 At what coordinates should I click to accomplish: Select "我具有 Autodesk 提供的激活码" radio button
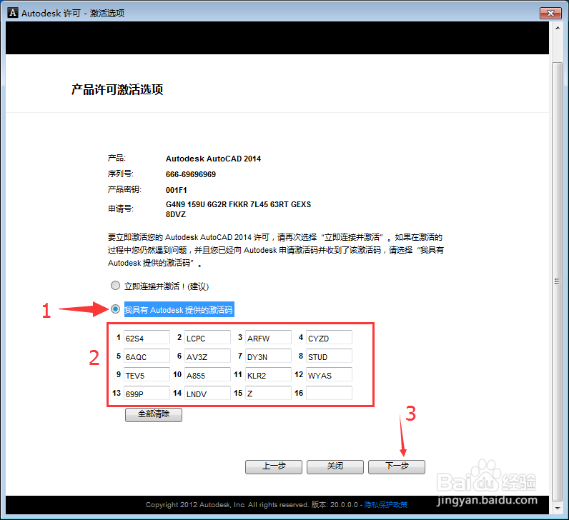(x=115, y=309)
